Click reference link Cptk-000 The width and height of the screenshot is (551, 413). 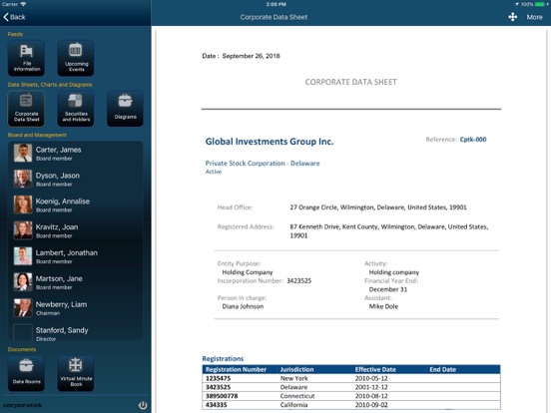click(473, 140)
